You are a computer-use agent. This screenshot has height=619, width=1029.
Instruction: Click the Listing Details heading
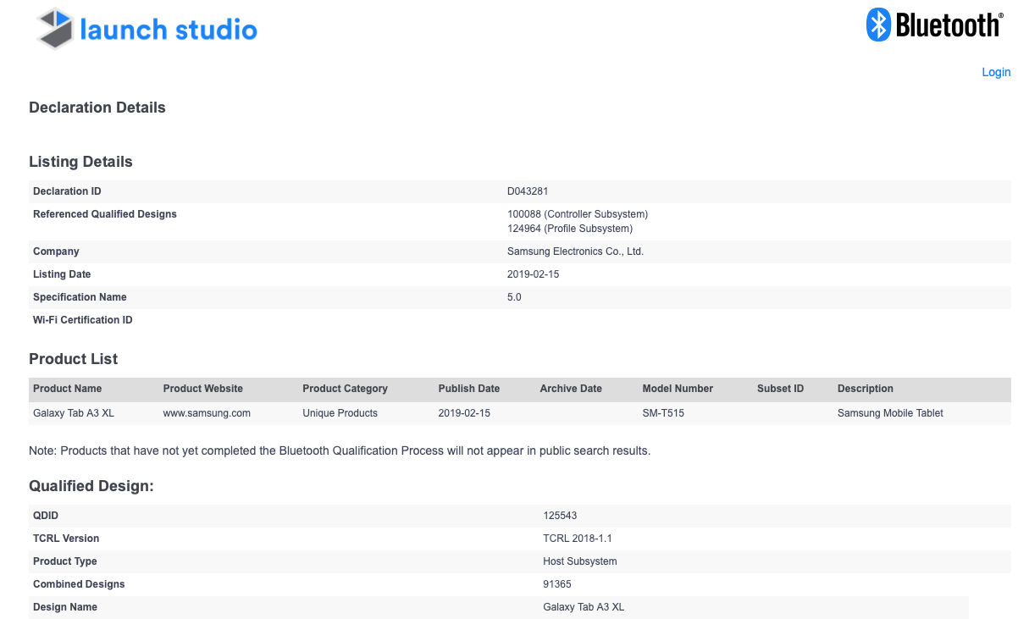pos(80,162)
